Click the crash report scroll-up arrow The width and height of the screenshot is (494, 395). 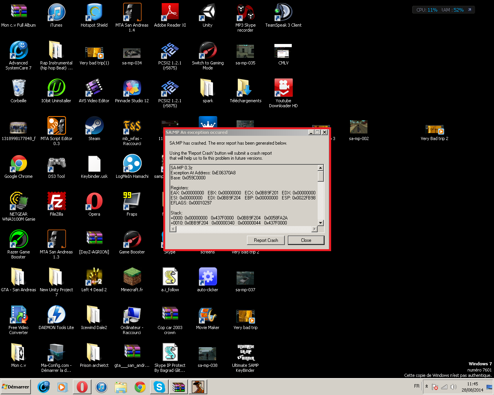[x=320, y=168]
